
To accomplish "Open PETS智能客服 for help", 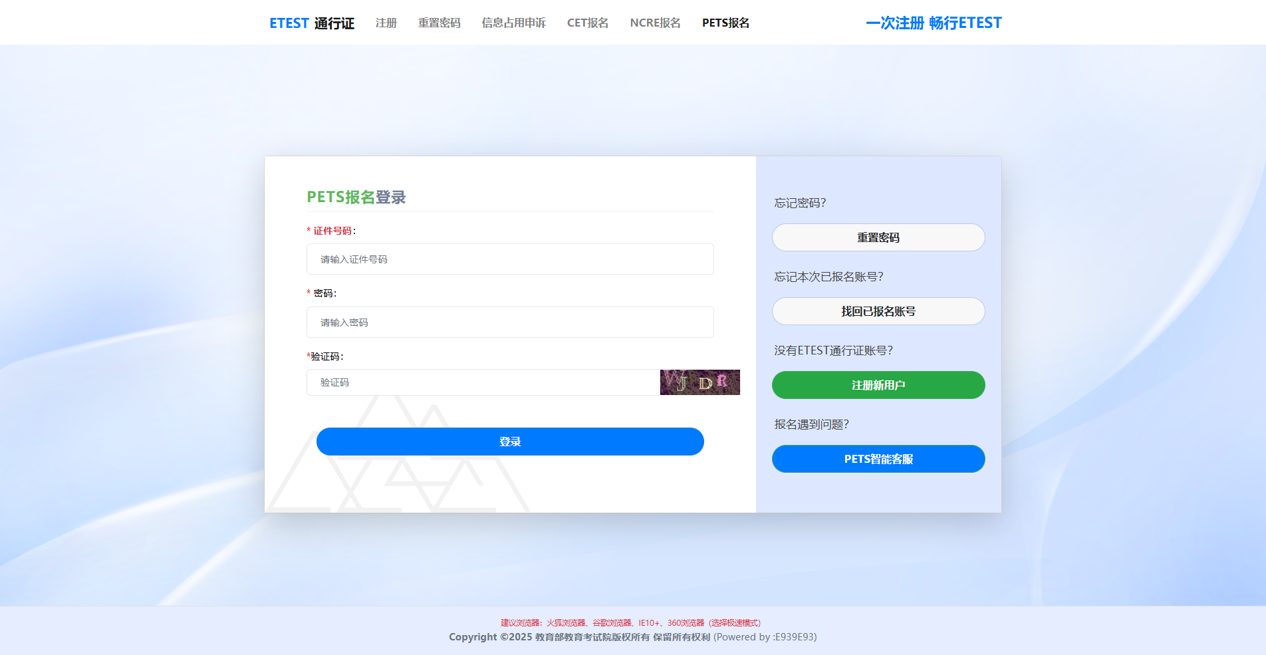I will 878,458.
